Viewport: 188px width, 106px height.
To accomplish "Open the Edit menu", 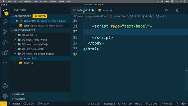I will click(20, 1).
